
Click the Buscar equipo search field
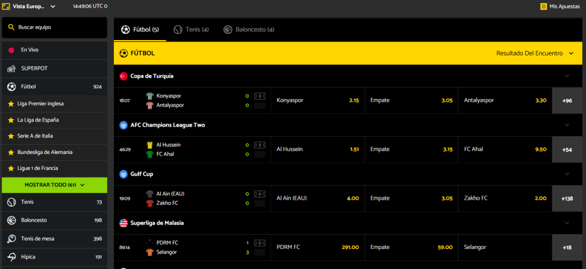(54, 27)
